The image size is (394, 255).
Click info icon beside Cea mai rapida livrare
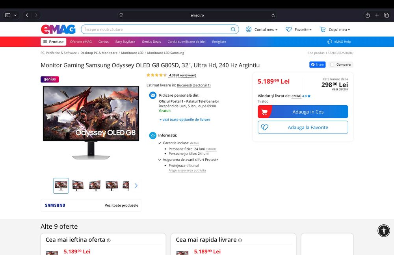click(240, 240)
